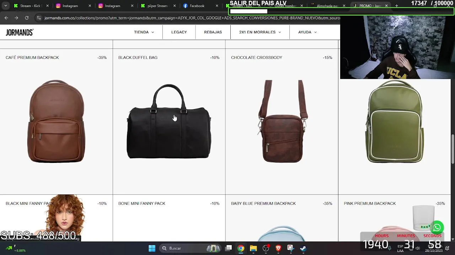Switch to the Facebook tab
This screenshot has height=255, width=455.
coord(197,6)
